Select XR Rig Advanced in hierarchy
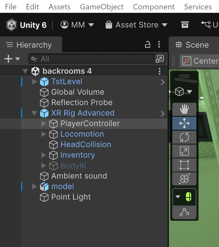The image size is (219, 247). 83,113
